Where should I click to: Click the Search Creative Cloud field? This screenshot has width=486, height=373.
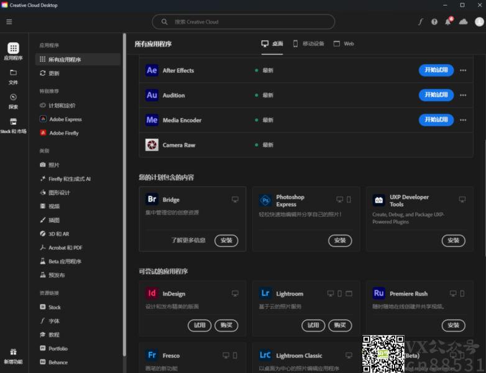[243, 22]
